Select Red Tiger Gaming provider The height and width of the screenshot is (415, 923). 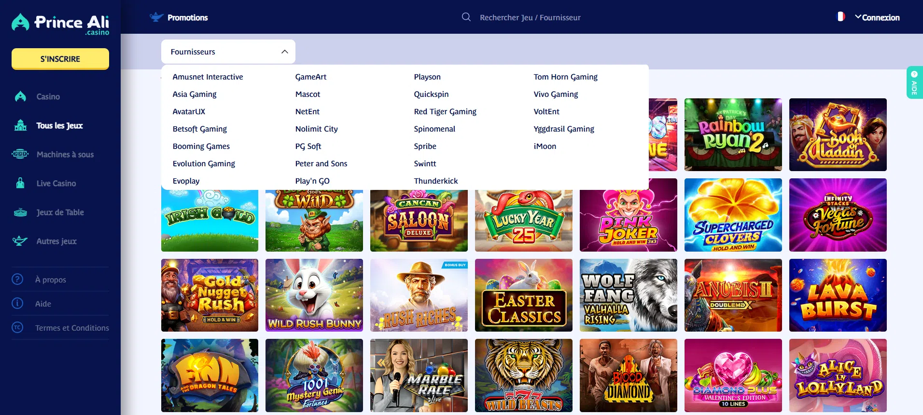click(445, 111)
